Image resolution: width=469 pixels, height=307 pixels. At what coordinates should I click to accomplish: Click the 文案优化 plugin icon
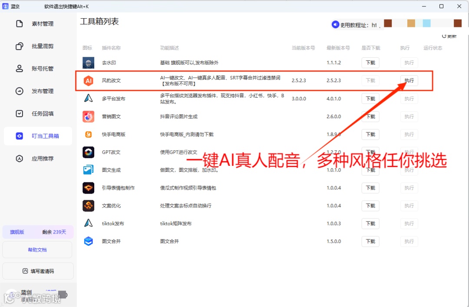pos(88,205)
